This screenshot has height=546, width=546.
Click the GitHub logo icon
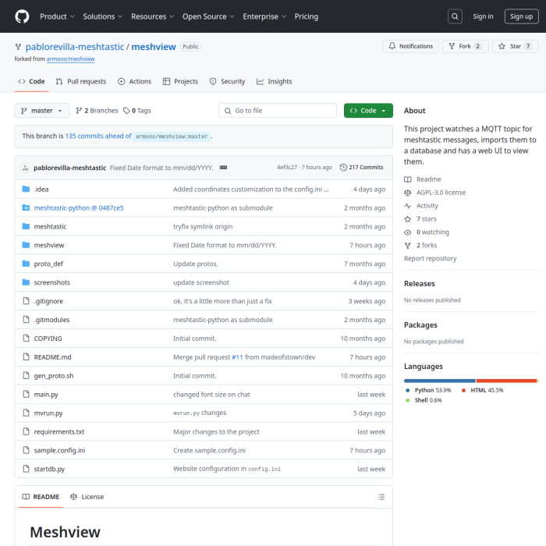(22, 16)
